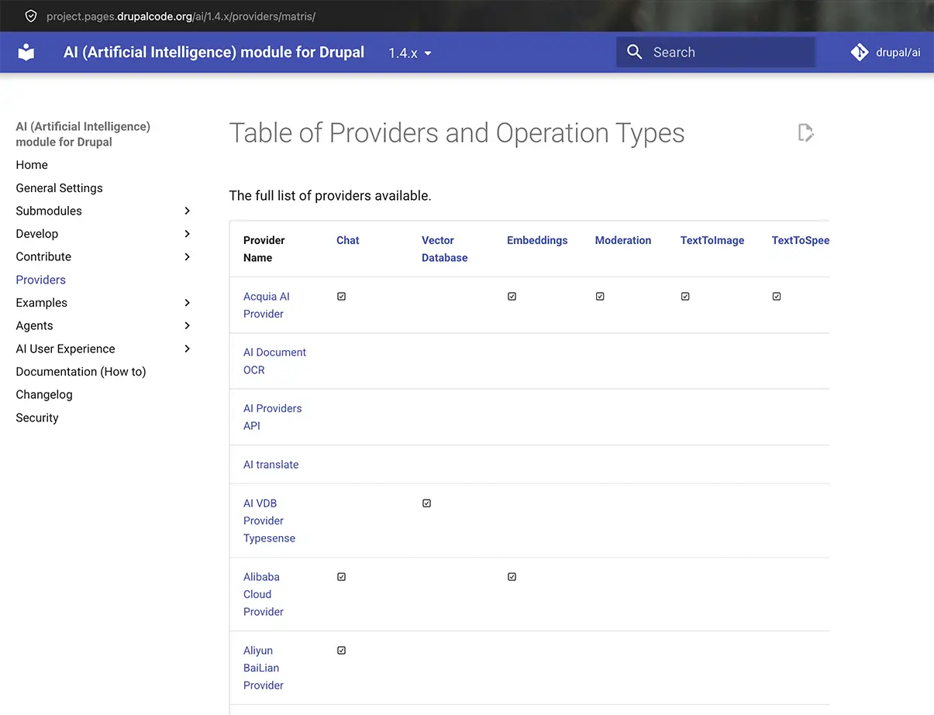This screenshot has height=715, width=934.
Task: Click the AI module title in the sidebar
Action: 83,134
